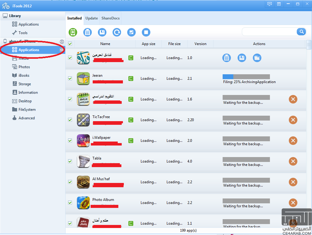
Task: Click the Stop square toolbar icon
Action: 146,32
